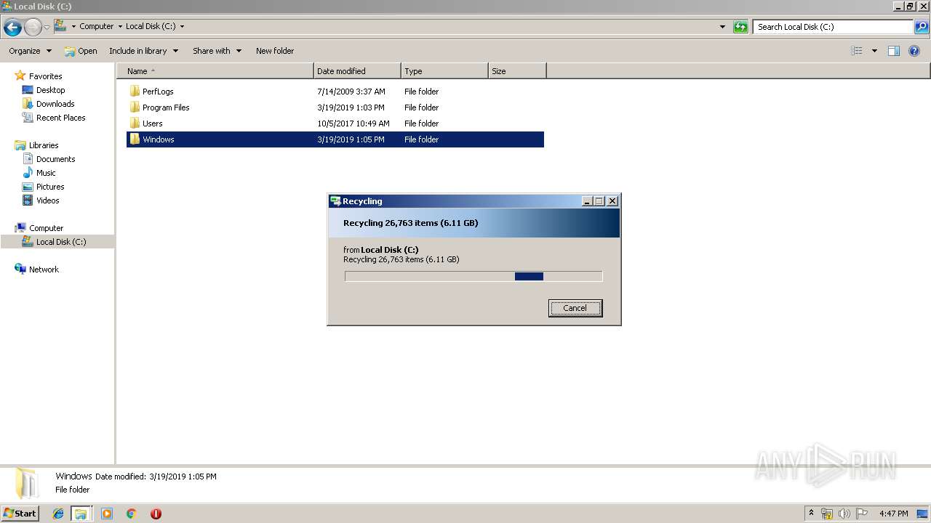Launch Internet Explorer from taskbar
The width and height of the screenshot is (931, 523).
coord(58,514)
